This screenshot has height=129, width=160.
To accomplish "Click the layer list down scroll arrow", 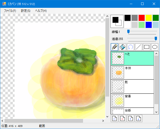I will coord(156,112).
